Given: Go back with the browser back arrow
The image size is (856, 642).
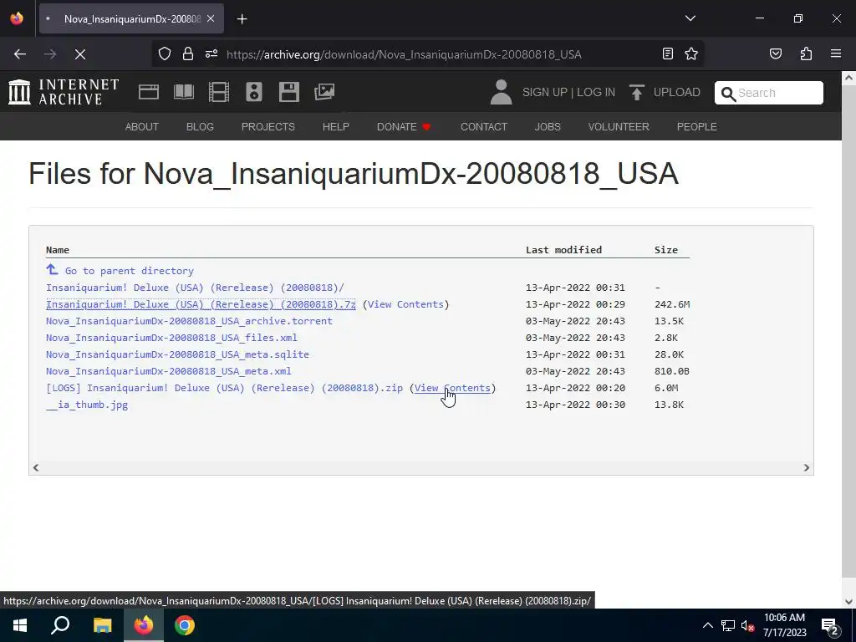Looking at the screenshot, I should [20, 54].
